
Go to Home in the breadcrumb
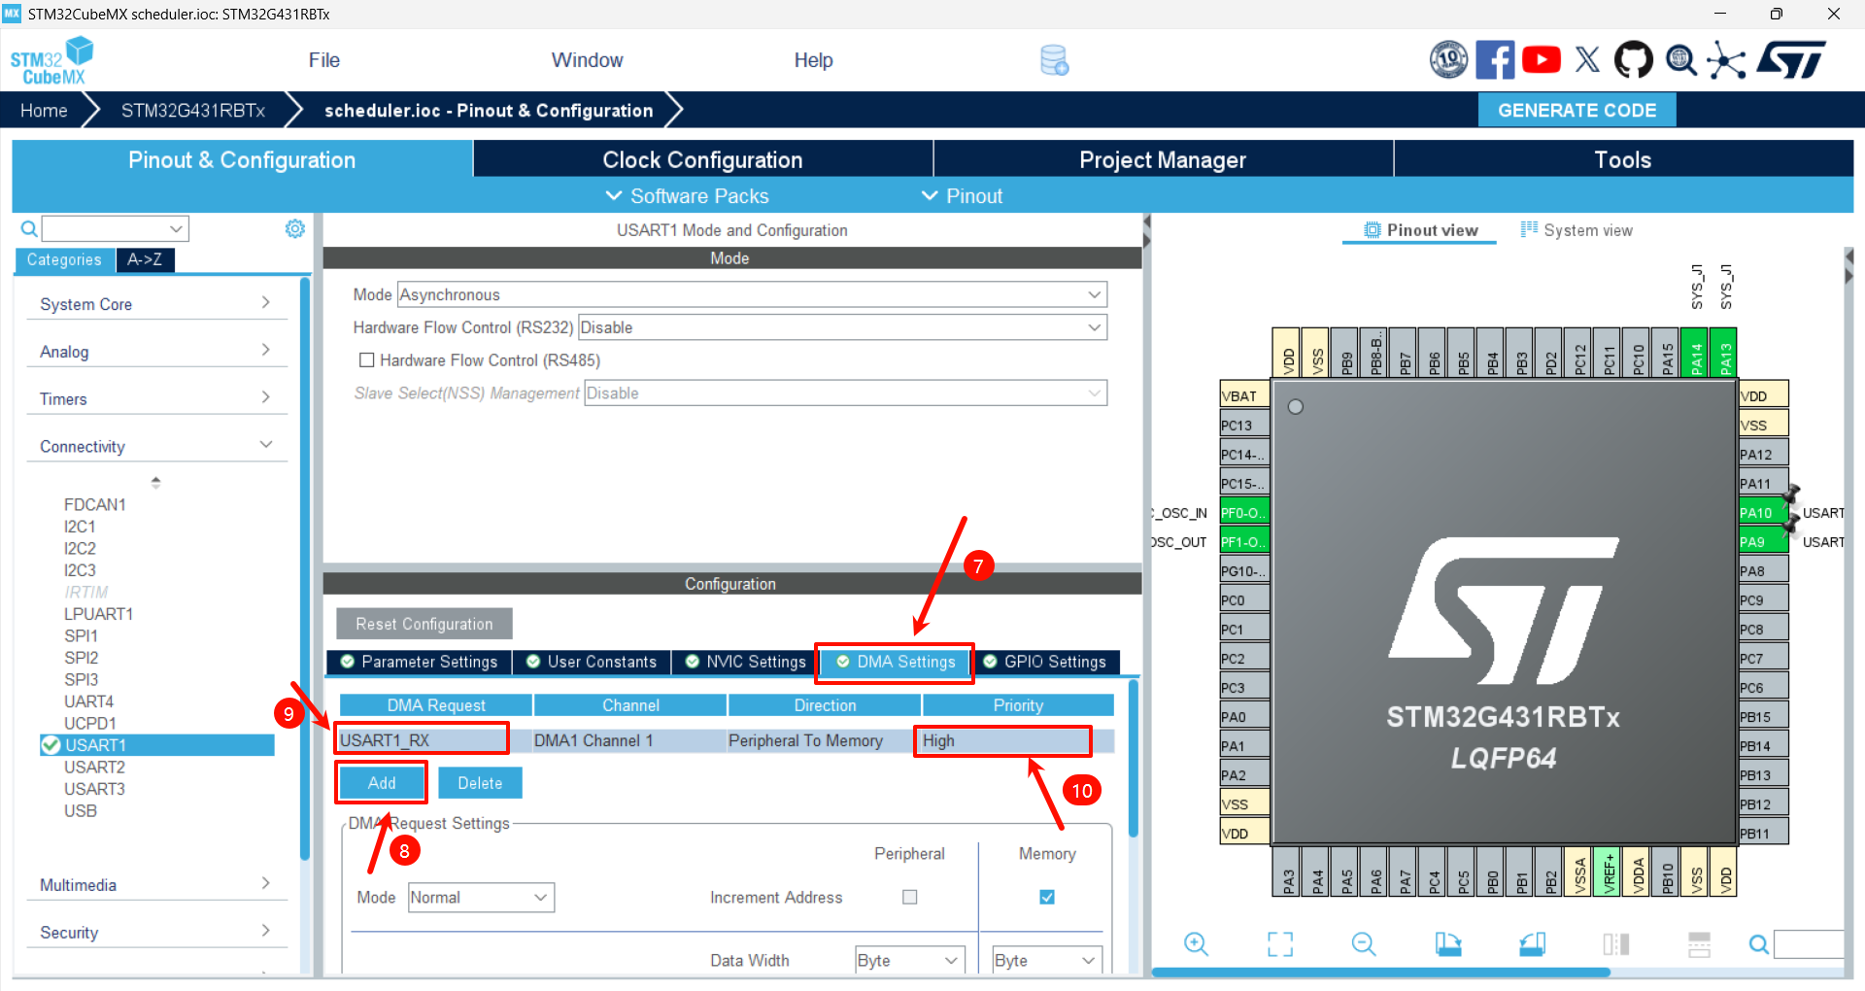pyautogui.click(x=44, y=111)
